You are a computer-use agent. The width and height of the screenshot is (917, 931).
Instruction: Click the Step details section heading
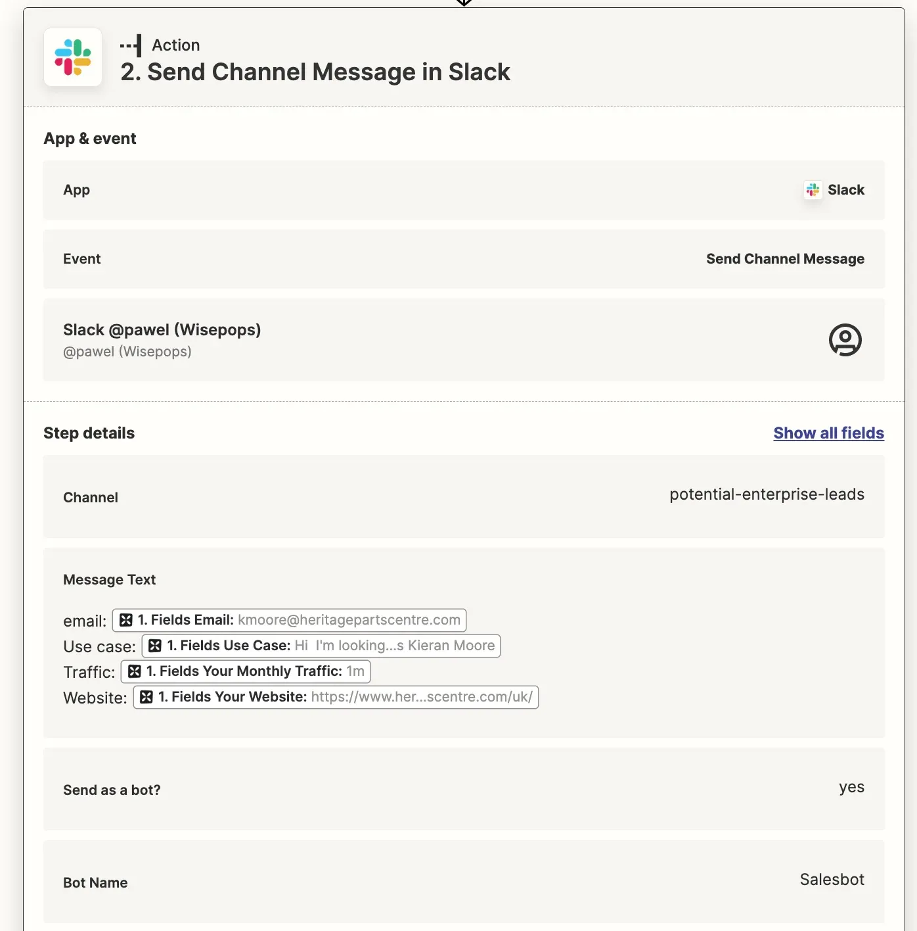coord(89,433)
